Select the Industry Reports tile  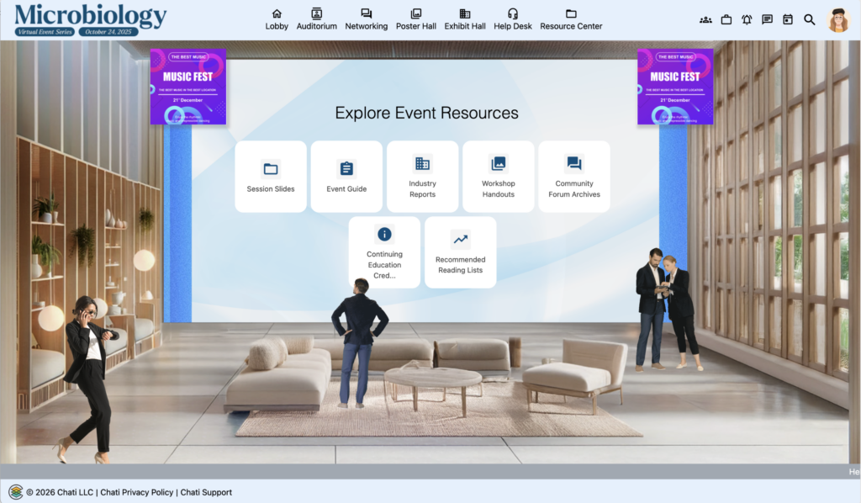[x=422, y=177]
